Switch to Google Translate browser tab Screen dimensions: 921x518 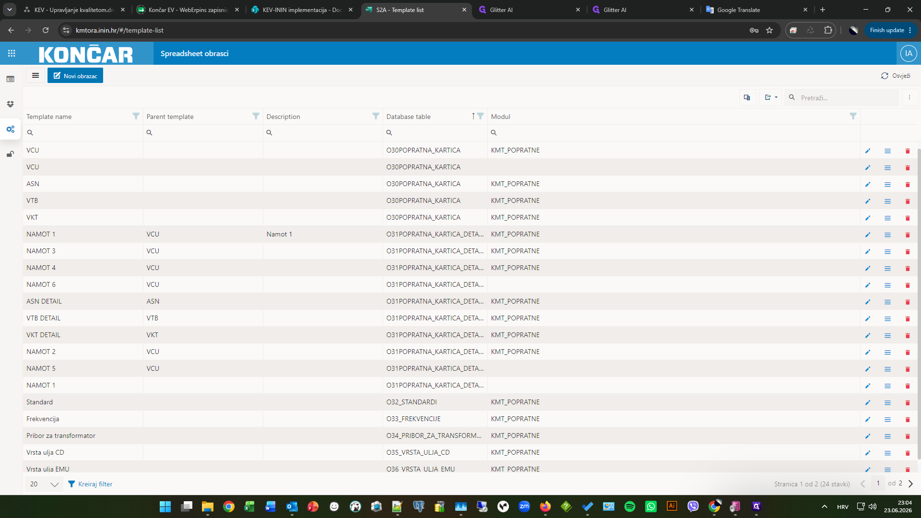[757, 10]
